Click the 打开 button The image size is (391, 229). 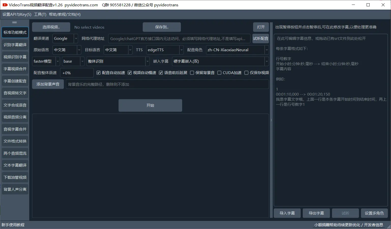pyautogui.click(x=261, y=27)
